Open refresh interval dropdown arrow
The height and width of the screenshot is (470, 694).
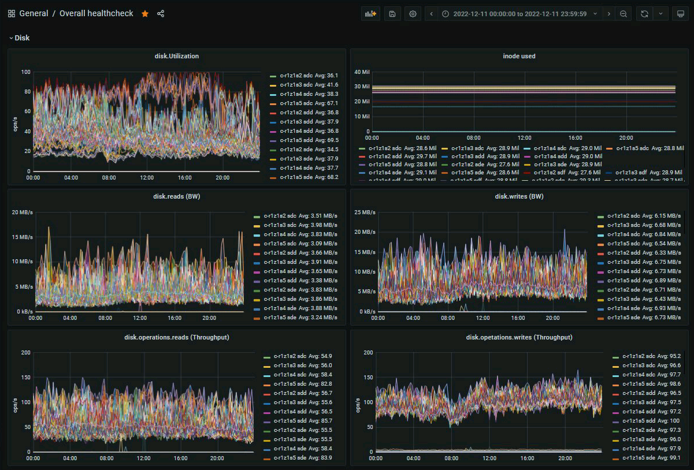661,14
